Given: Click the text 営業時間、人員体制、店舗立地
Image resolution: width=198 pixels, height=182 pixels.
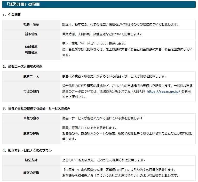Looking at the screenshot, I should click(x=102, y=34).
